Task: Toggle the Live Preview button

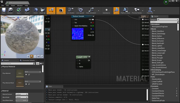Action: coord(61,10)
